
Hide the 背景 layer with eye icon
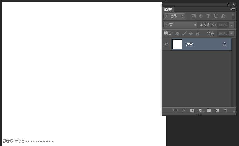(167, 44)
